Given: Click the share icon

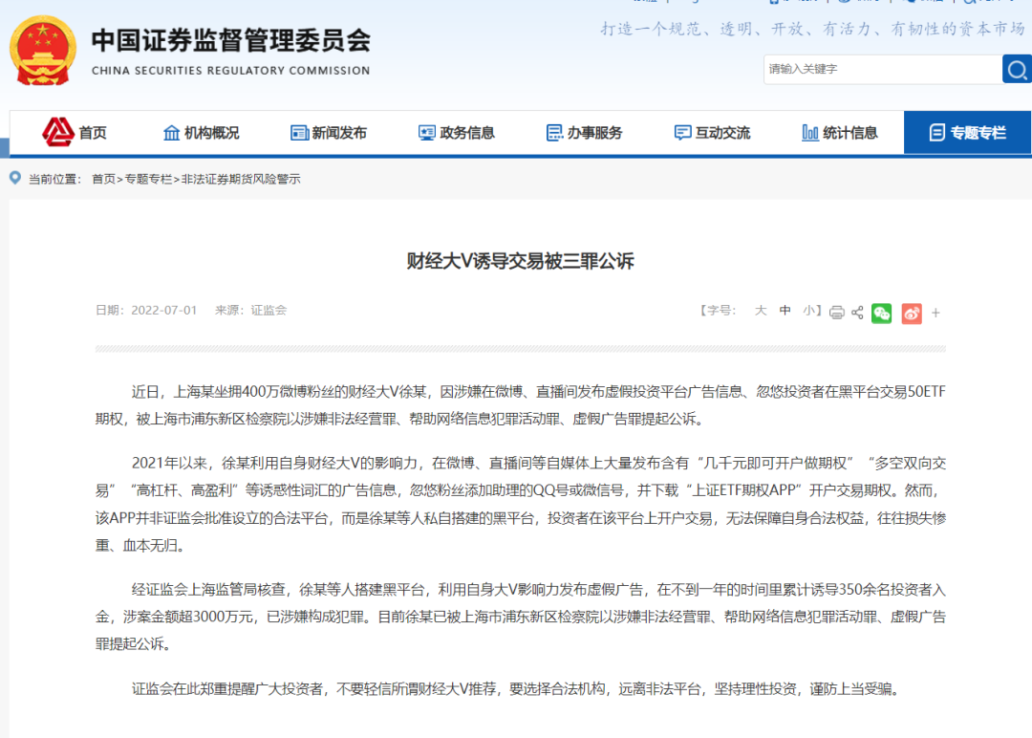Looking at the screenshot, I should pyautogui.click(x=857, y=313).
